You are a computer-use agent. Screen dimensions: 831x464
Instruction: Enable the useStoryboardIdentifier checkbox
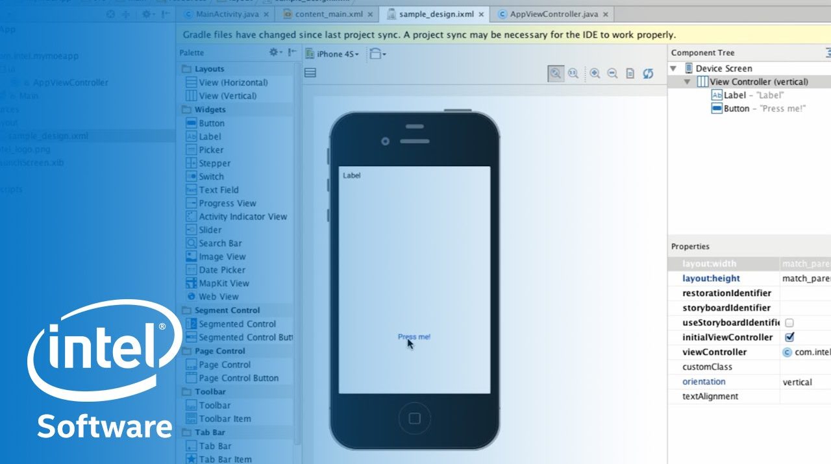[x=789, y=323]
